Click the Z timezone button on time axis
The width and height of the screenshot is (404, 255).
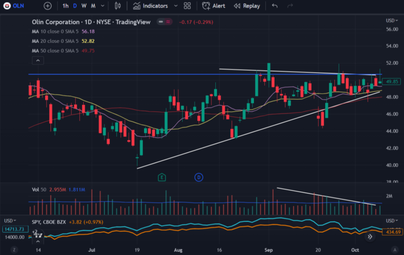tap(14, 250)
